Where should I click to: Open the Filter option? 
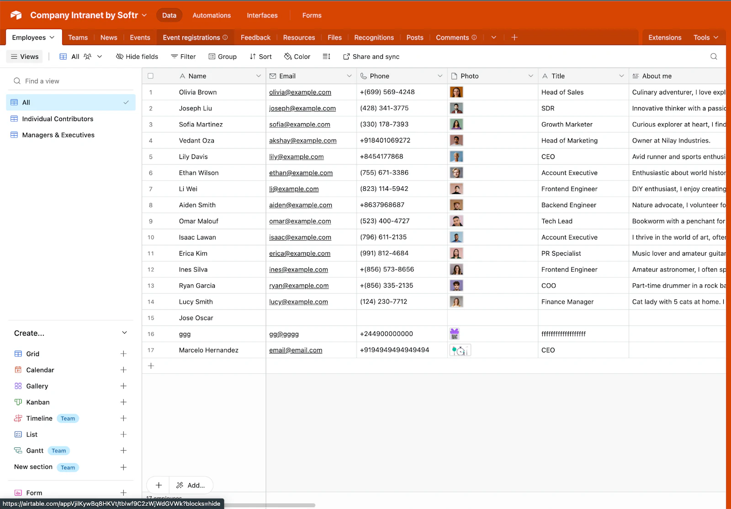pos(183,57)
